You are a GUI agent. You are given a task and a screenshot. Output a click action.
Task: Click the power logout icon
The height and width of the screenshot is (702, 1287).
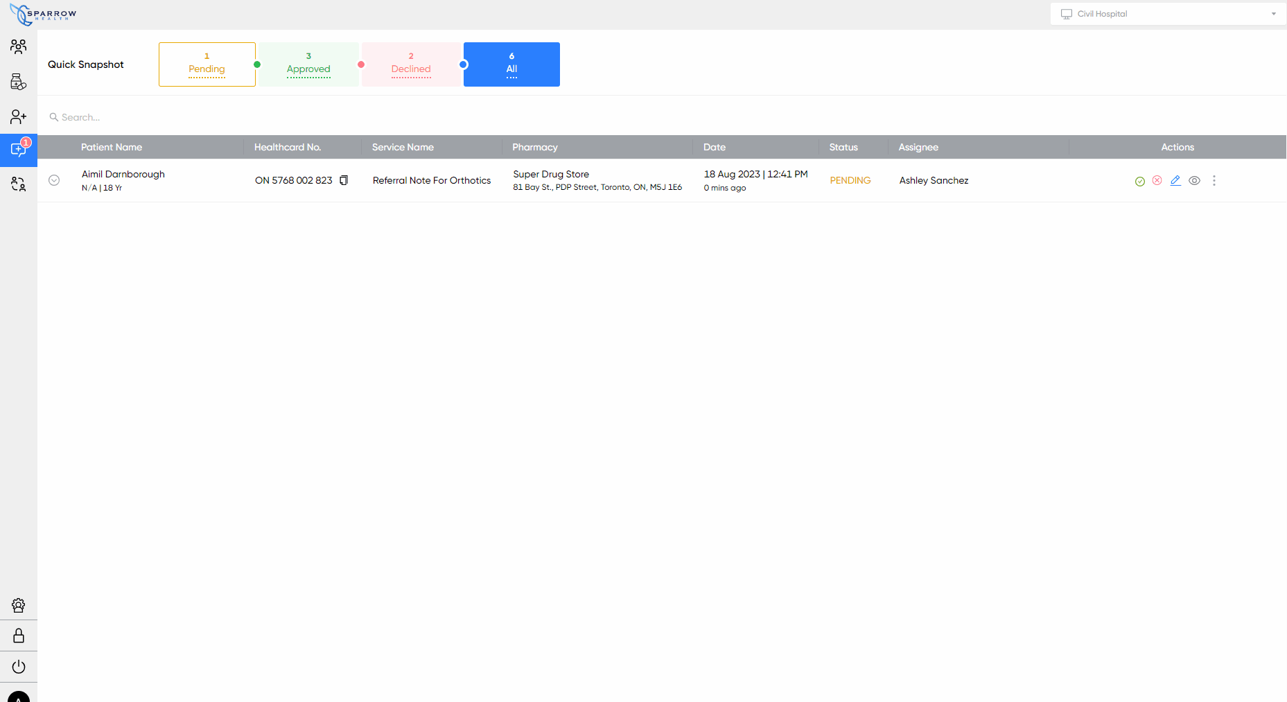(x=19, y=667)
